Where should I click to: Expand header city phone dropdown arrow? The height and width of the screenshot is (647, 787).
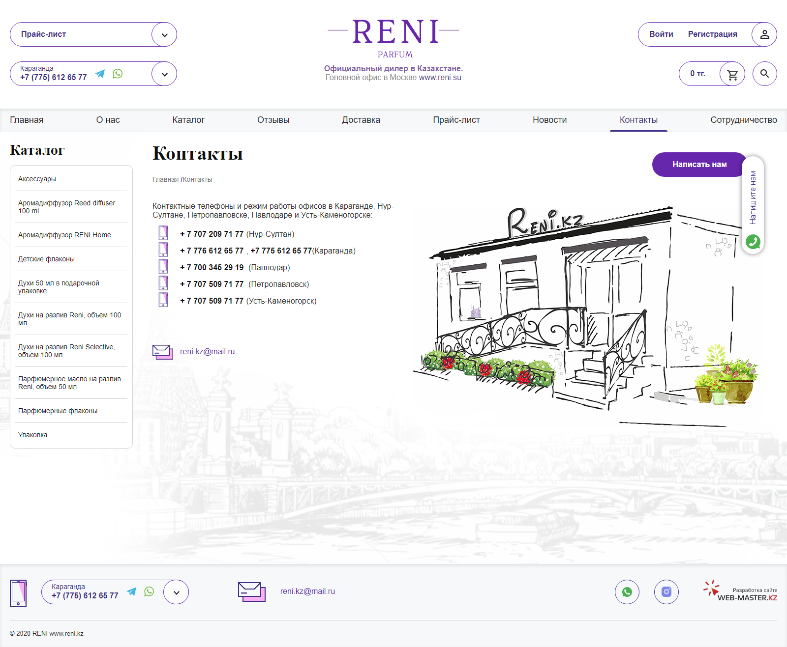164,74
